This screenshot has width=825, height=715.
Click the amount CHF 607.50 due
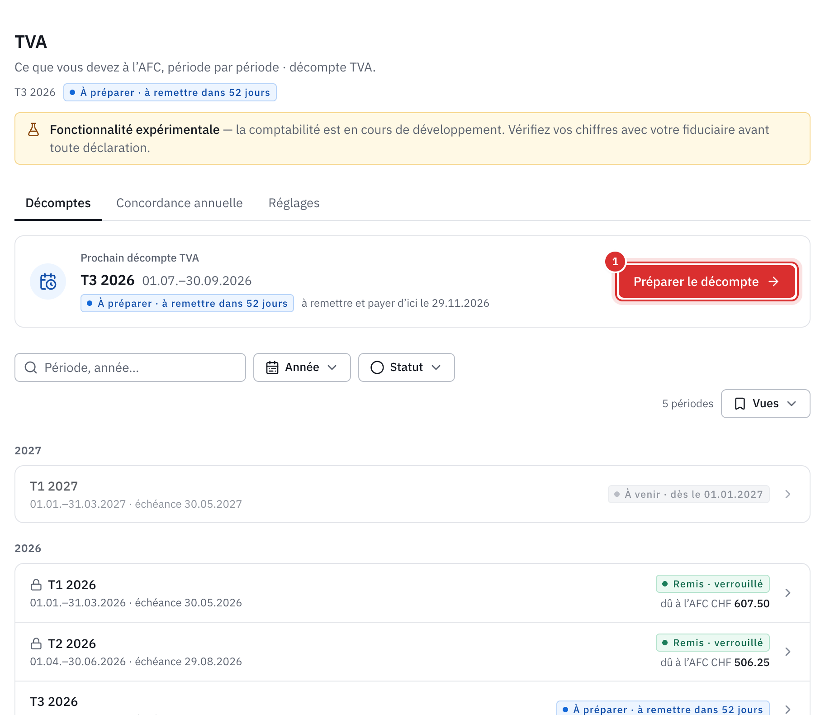[x=740, y=604]
